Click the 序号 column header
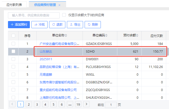Viewport: 169px width, 109px height. [x=27, y=36]
